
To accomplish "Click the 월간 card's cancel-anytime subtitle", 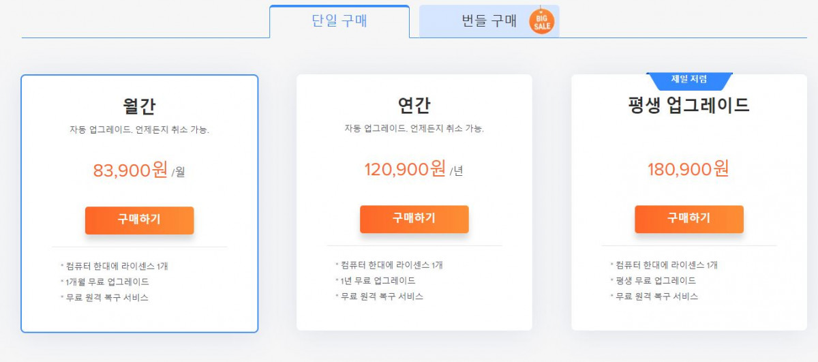I will pos(139,130).
